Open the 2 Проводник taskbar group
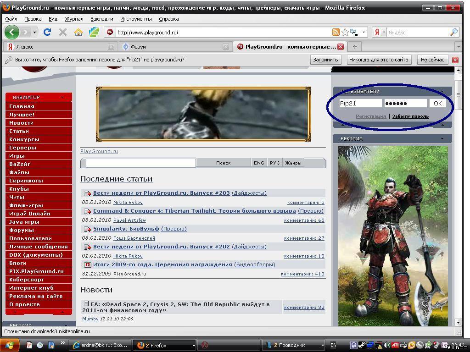This screenshot has height=352, width=470. [x=293, y=346]
